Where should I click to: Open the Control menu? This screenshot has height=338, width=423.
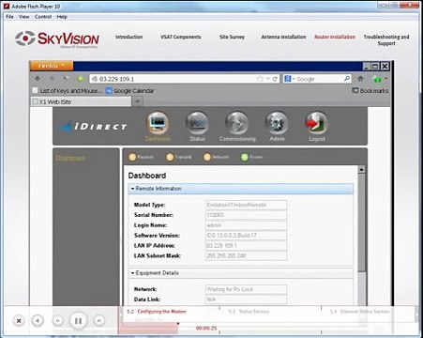pos(43,17)
